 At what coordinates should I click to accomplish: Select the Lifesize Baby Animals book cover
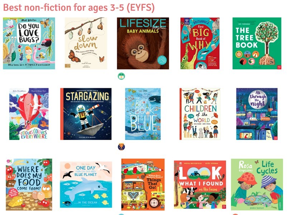(x=143, y=44)
